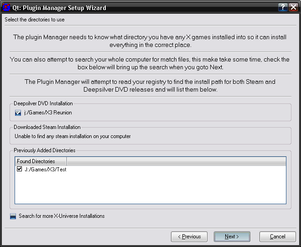This screenshot has width=301, height=247.
Task: Toggle the j:/Games/X3 Reunion checkbox
Action: 18,113
